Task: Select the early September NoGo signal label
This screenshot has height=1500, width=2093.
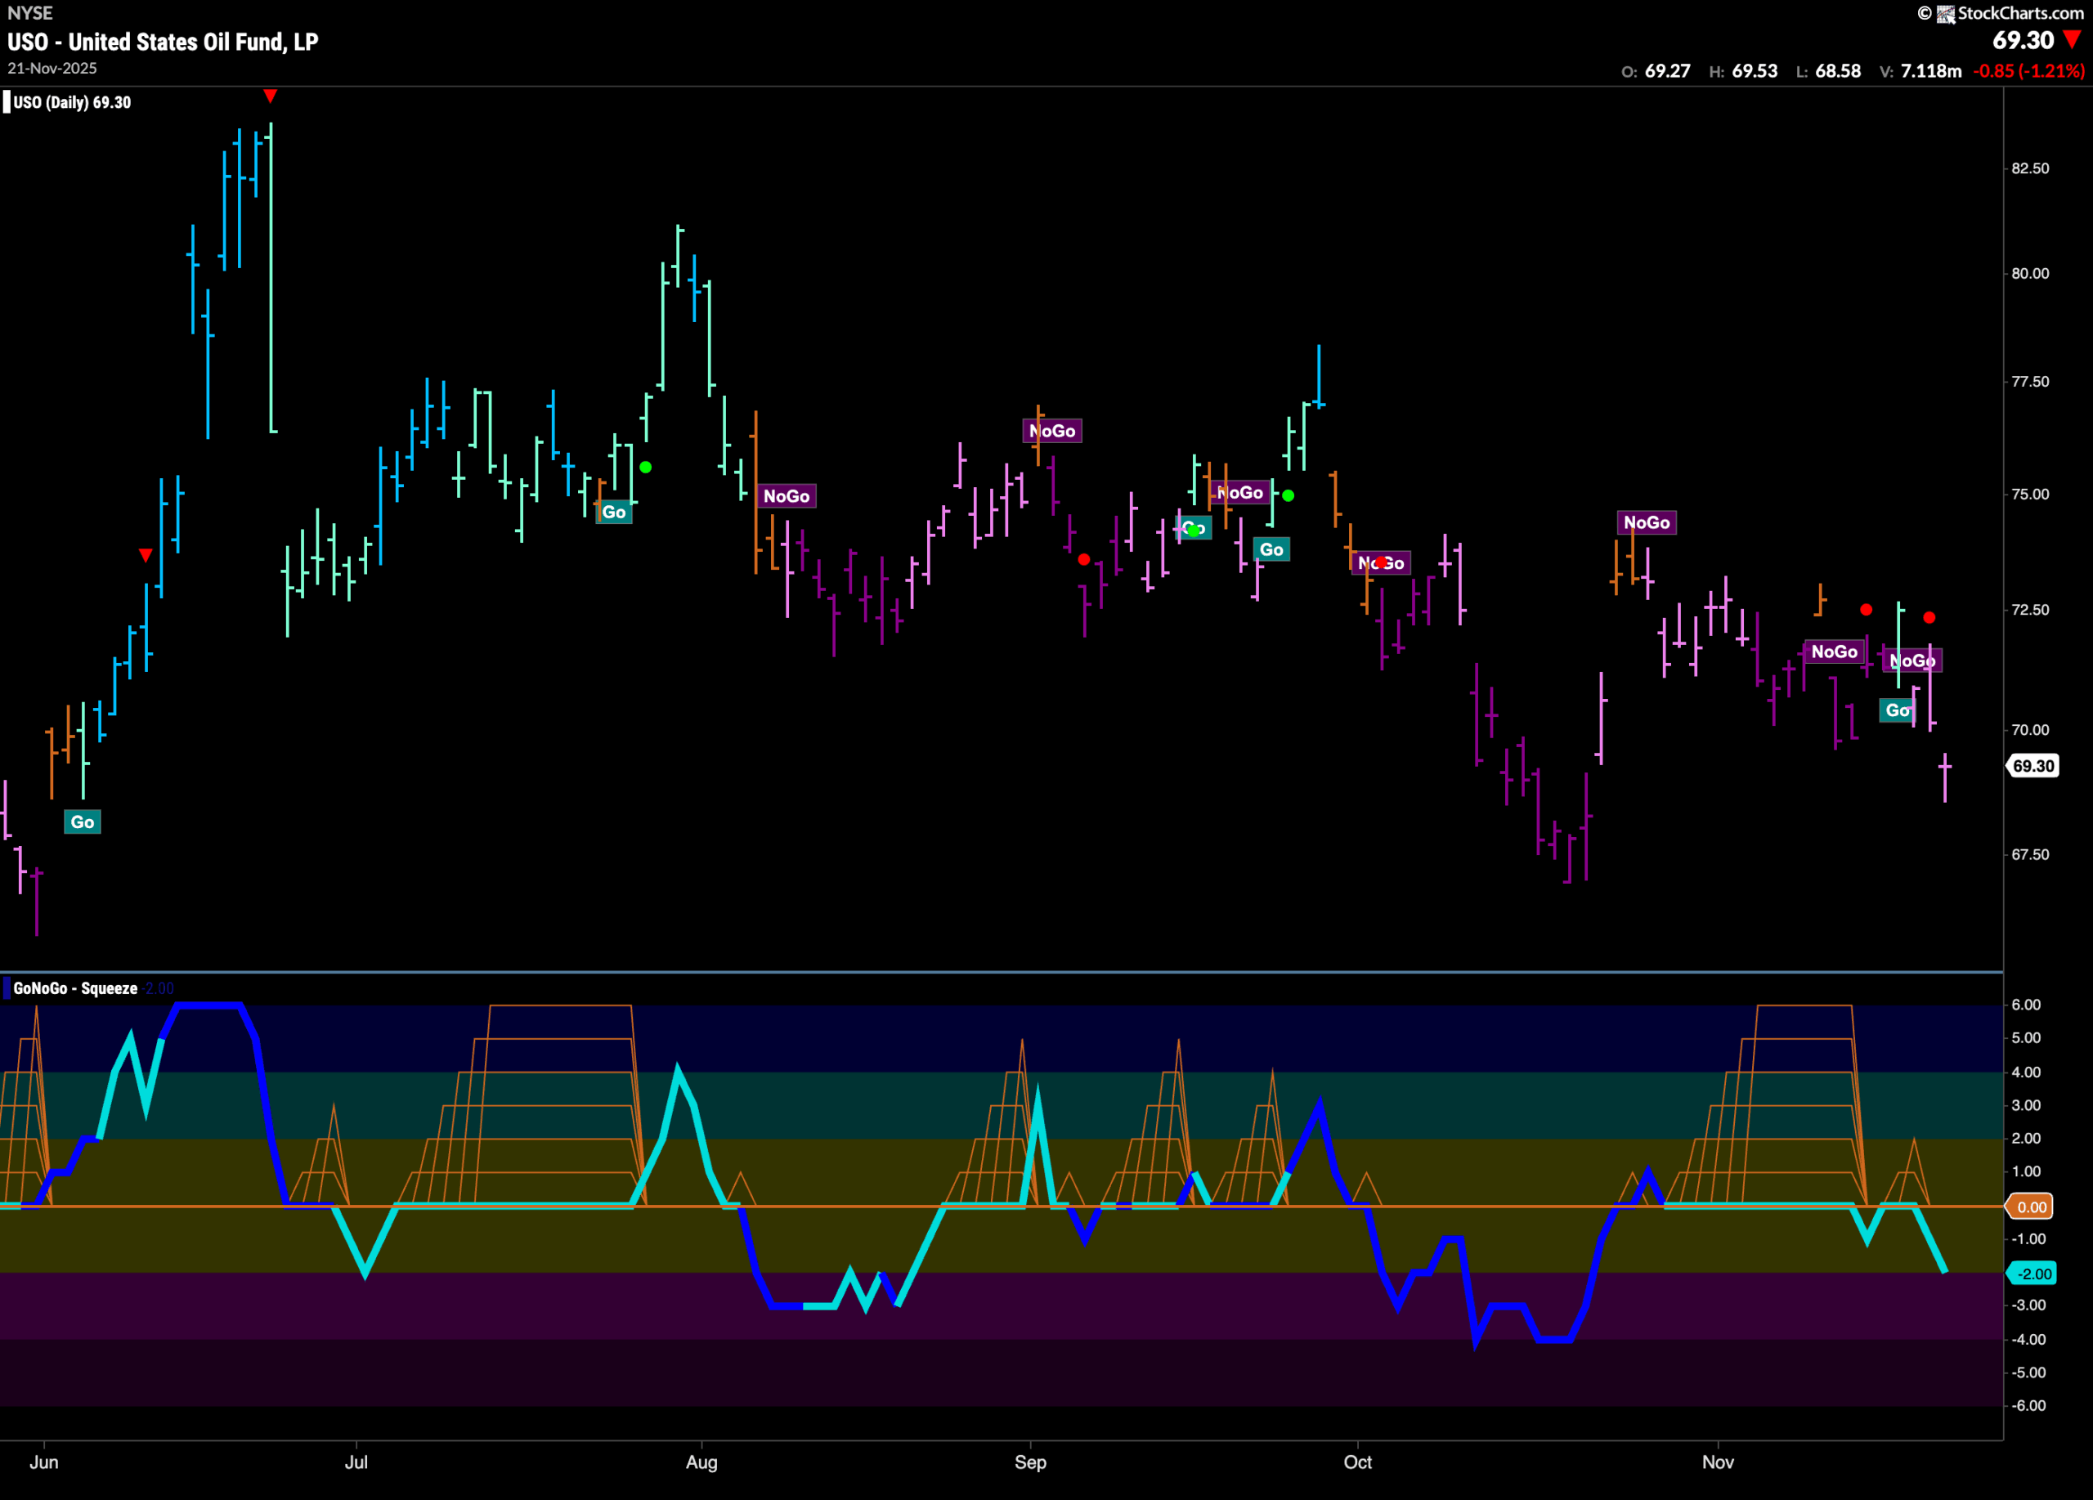Action: (x=1052, y=431)
